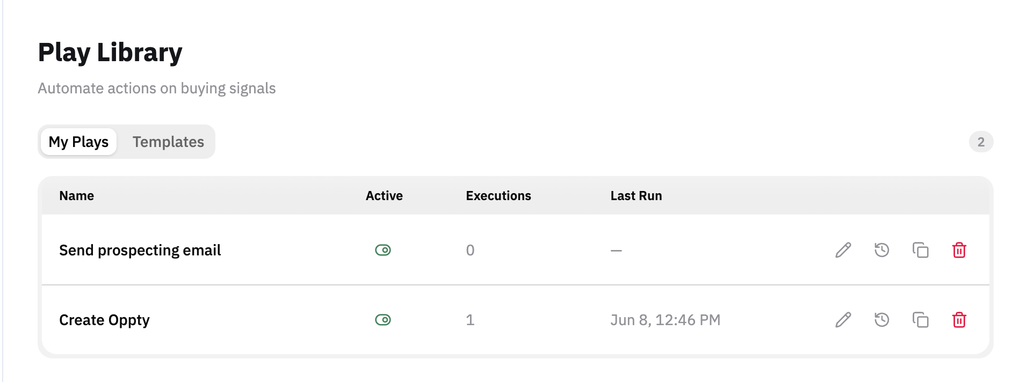This screenshot has width=1027, height=382.
Task: Disable the Create Oppty active toggle
Action: click(383, 320)
